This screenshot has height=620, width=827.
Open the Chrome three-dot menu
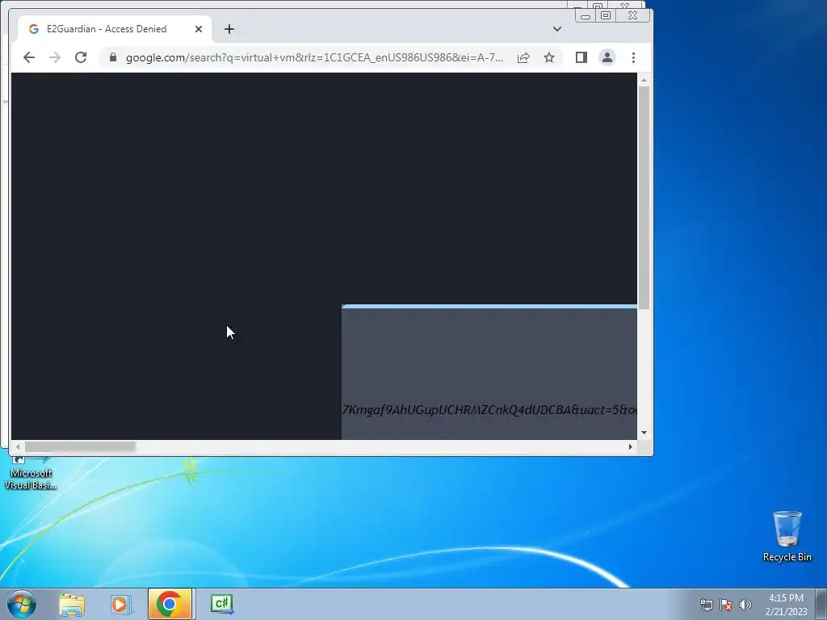[633, 57]
